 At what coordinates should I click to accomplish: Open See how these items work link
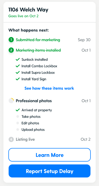click(x=49, y=88)
